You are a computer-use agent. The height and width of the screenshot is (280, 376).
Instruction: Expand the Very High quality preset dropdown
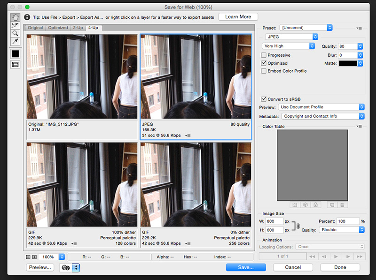click(288, 46)
